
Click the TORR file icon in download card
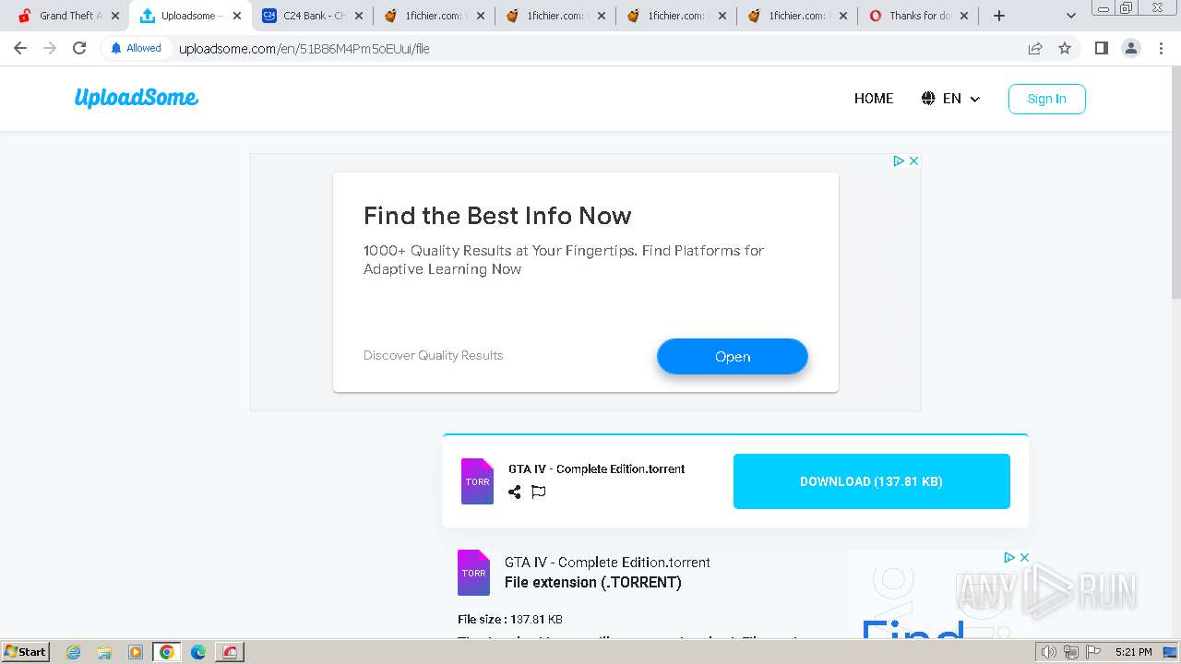click(x=477, y=481)
